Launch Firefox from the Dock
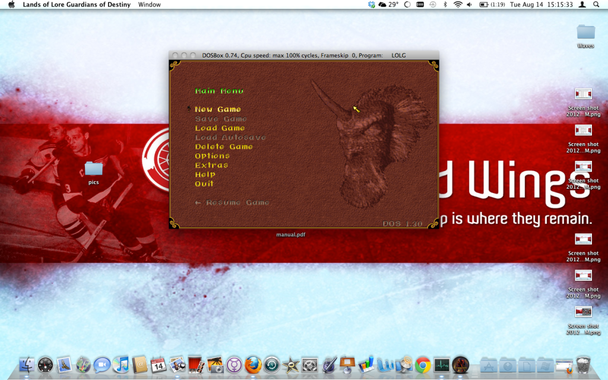Viewport: 608px width, 380px height. pyautogui.click(x=253, y=365)
